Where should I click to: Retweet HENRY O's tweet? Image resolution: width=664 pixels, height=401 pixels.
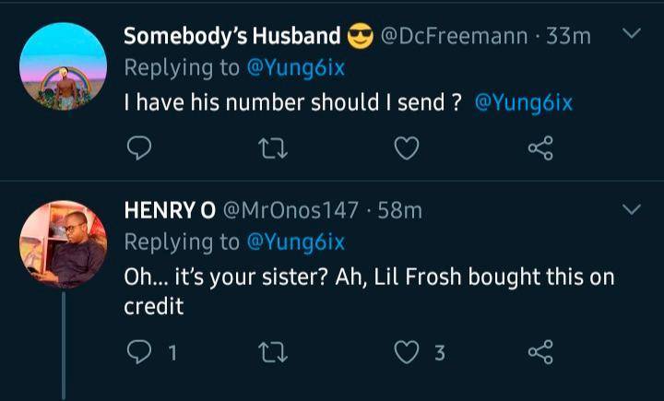pyautogui.click(x=274, y=351)
